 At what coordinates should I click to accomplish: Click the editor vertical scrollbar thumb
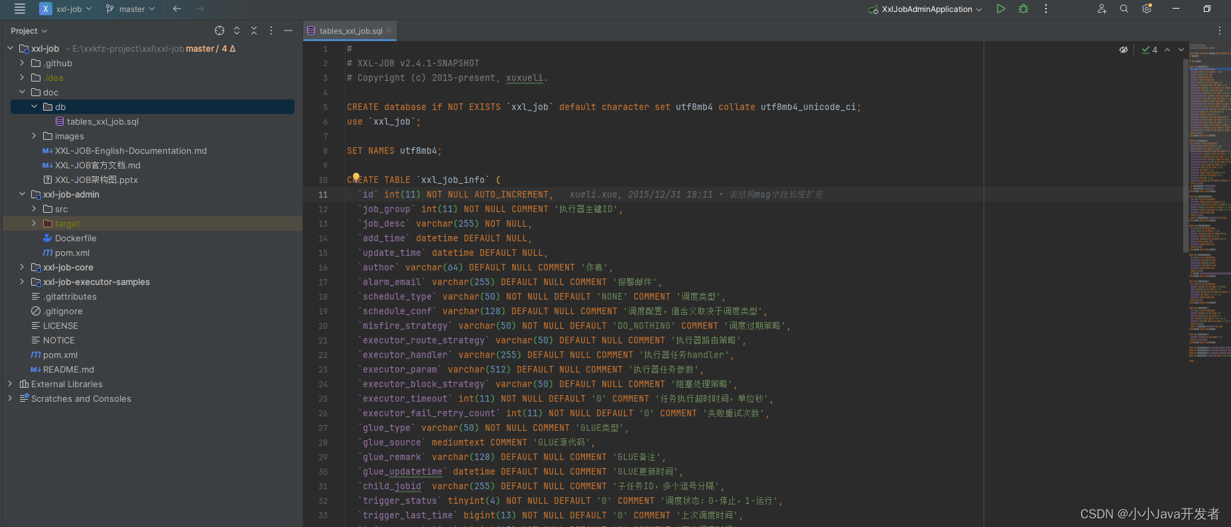[x=1186, y=156]
